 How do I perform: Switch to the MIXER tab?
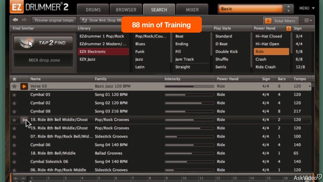tap(192, 9)
